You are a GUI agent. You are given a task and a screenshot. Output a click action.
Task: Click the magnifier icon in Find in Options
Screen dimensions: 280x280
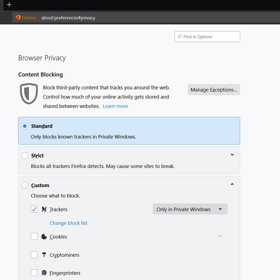point(179,37)
